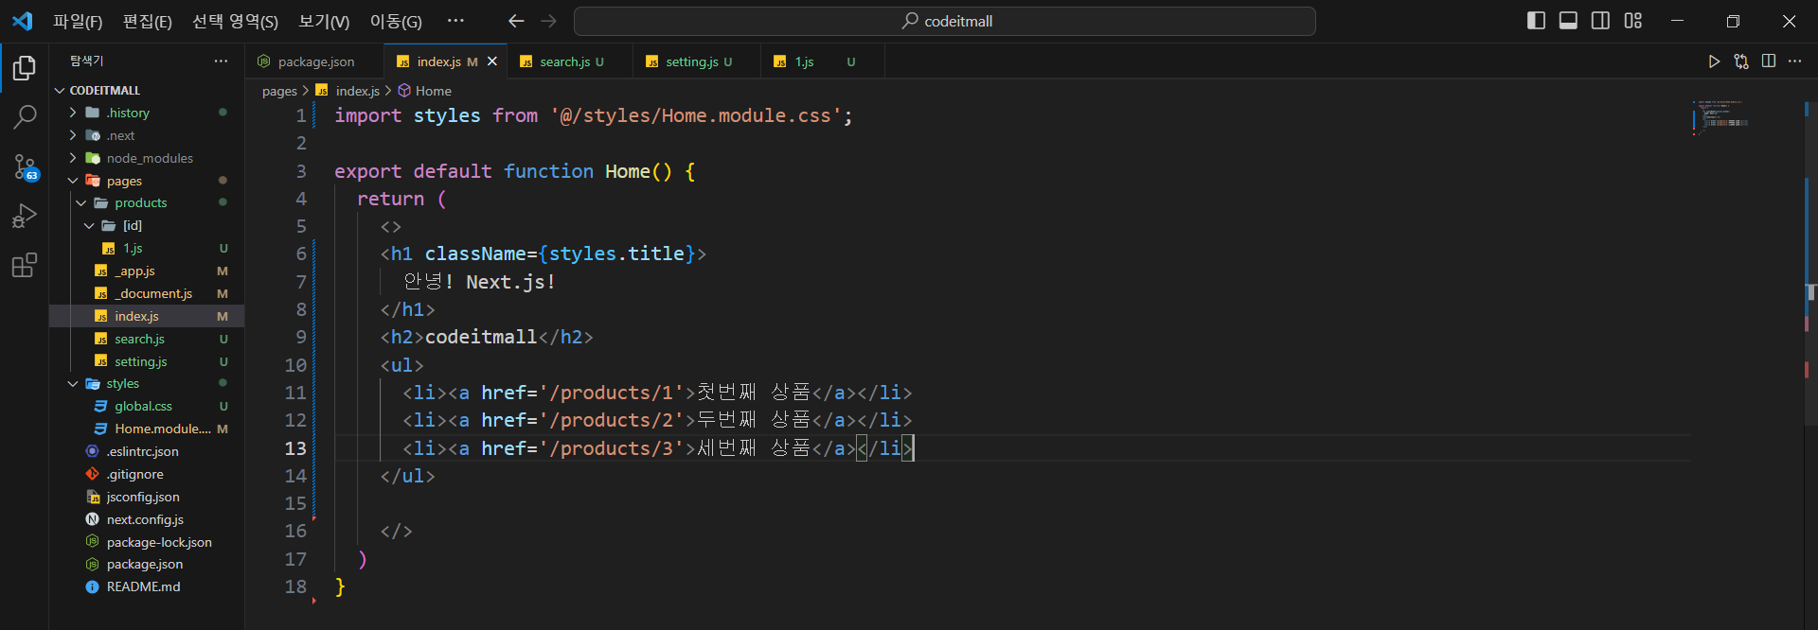
Task: Open Explorer panel more actions ellipsis
Action: click(221, 61)
